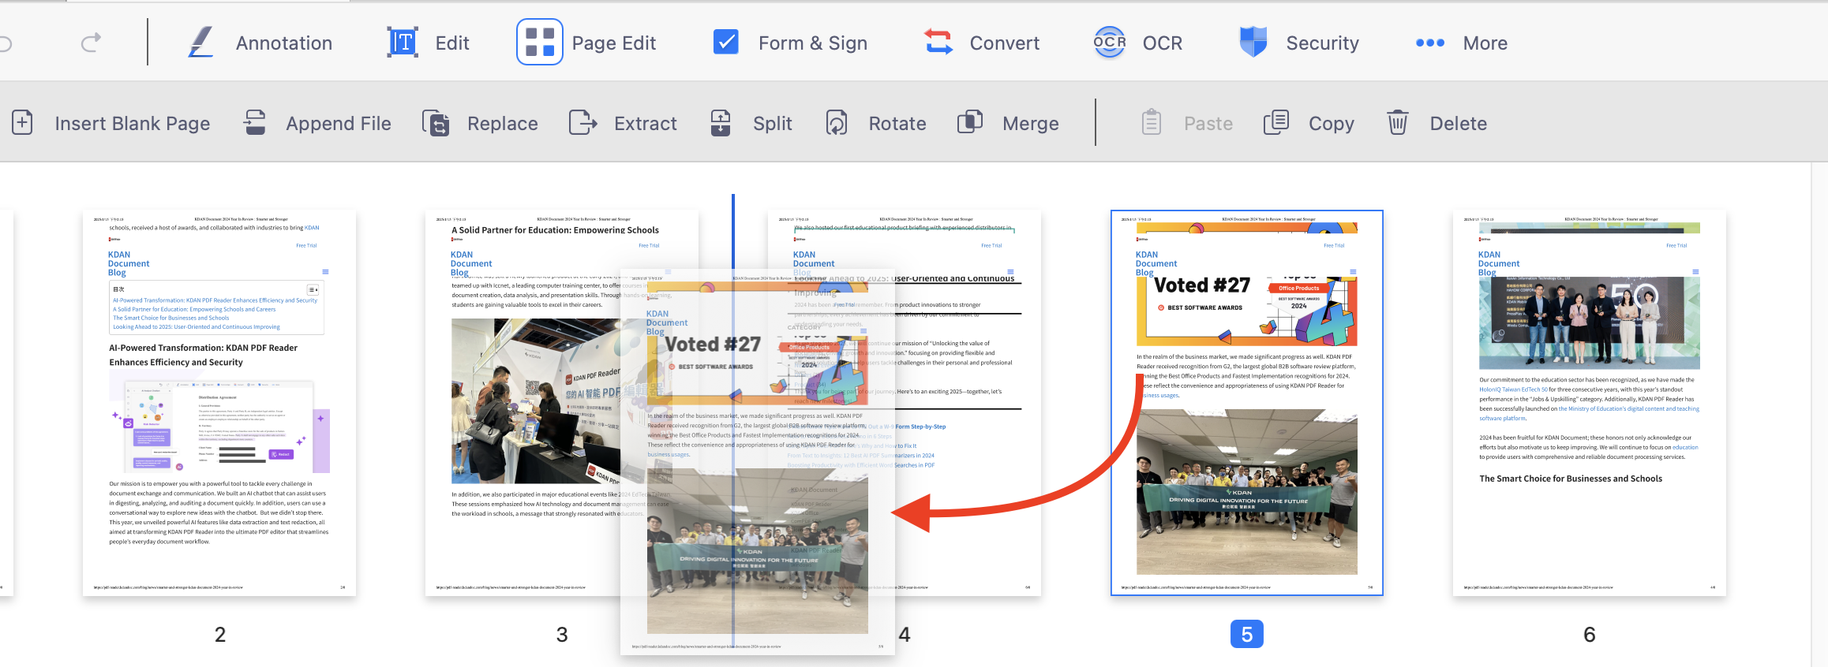Click the Paste label
Image resolution: width=1828 pixels, height=667 pixels.
pyautogui.click(x=1208, y=124)
